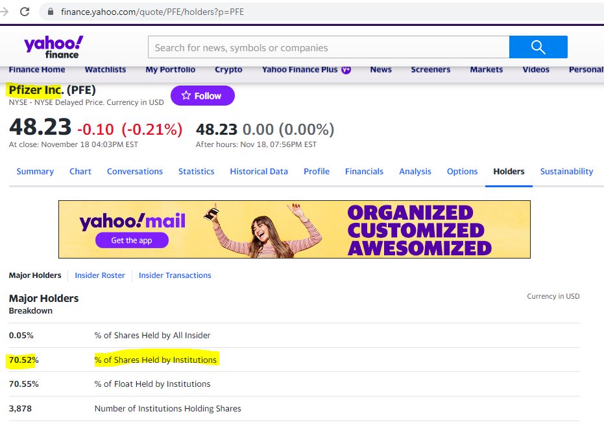Screen dimensions: 604x427
Task: Click '% of Shares Held by Institutions'
Action: coord(156,360)
